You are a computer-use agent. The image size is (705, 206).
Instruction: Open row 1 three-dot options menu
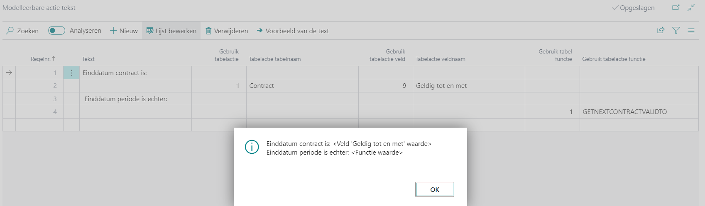point(71,73)
